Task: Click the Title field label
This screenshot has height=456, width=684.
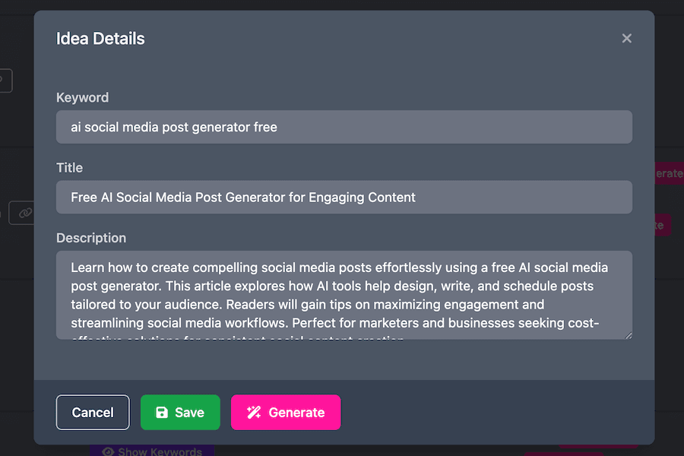Action: point(69,168)
